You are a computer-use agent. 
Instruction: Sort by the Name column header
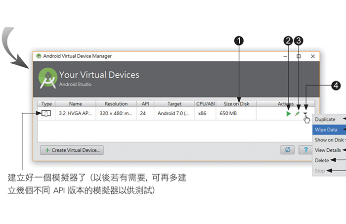(76, 104)
